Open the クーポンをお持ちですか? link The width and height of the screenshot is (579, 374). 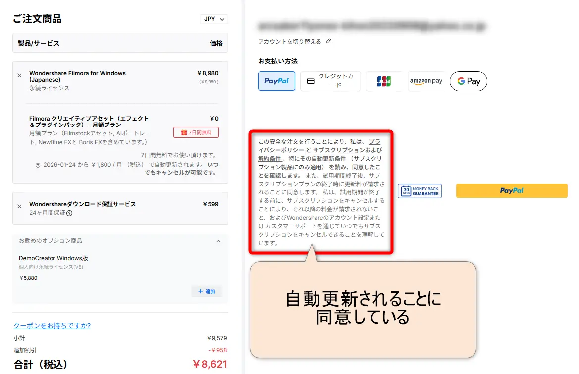(52, 326)
